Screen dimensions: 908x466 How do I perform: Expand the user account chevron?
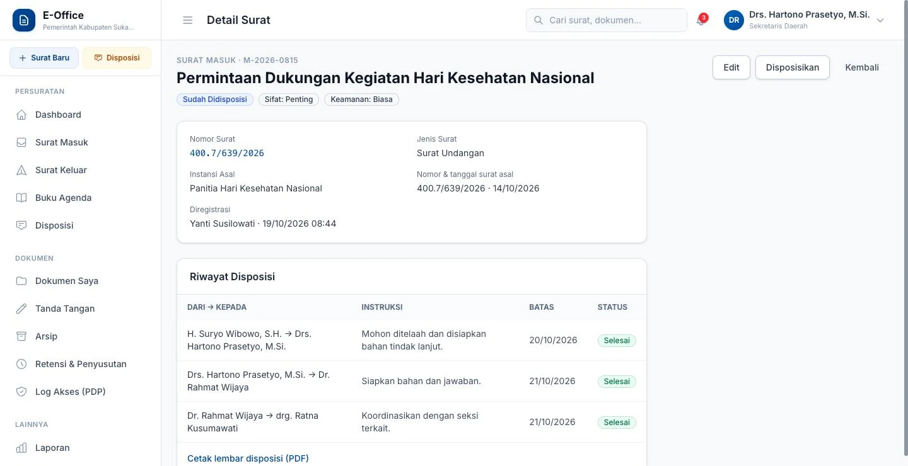click(x=881, y=20)
